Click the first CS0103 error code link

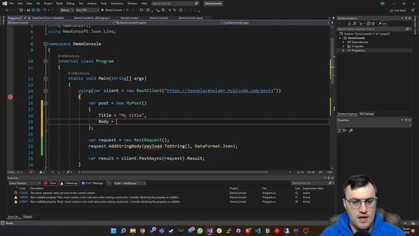24,193
